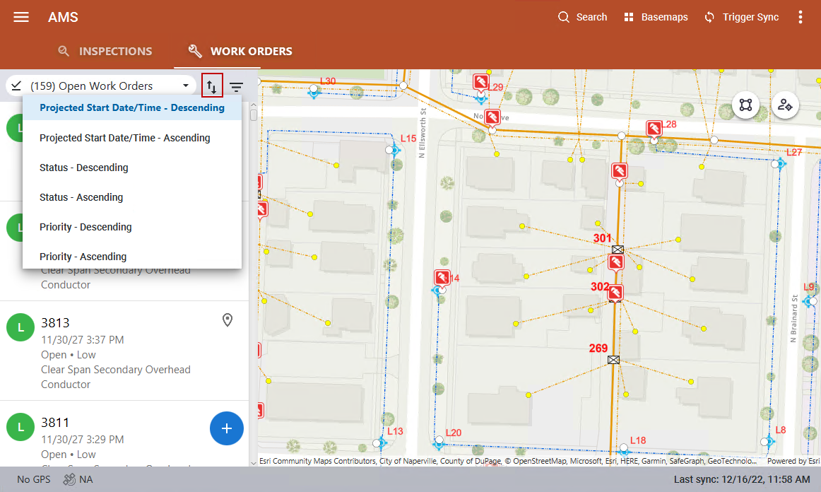Screen dimensions: 821x492
Task: Click the user location settings map button
Action: pos(784,105)
